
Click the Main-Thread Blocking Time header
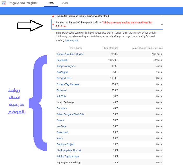click(147, 48)
